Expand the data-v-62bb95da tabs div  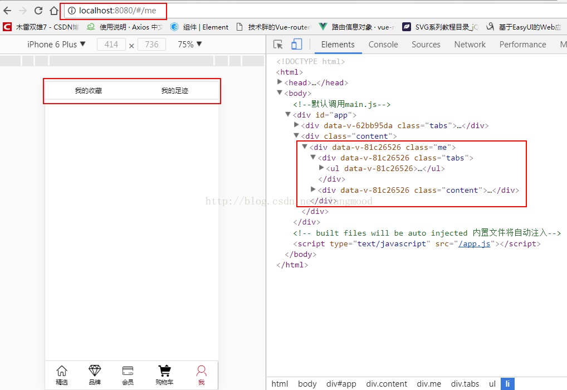coord(296,125)
